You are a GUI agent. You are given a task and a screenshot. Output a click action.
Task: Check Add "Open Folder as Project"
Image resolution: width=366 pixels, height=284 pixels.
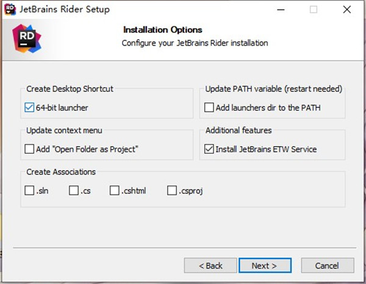click(x=29, y=148)
